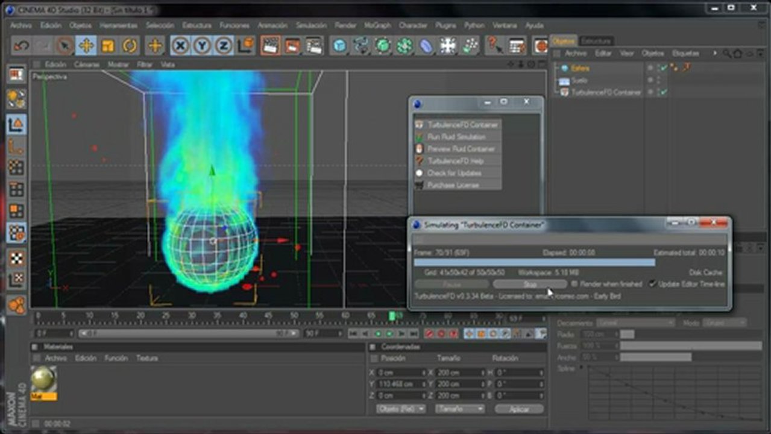The height and width of the screenshot is (434, 771).
Task: Toggle the Z axis lock
Action: click(x=223, y=46)
